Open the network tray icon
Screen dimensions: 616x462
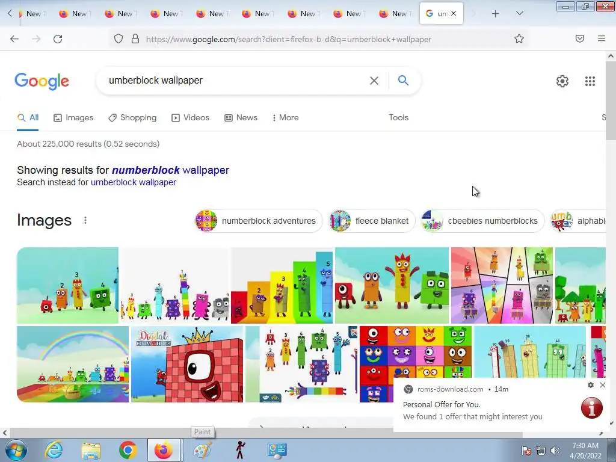541,451
